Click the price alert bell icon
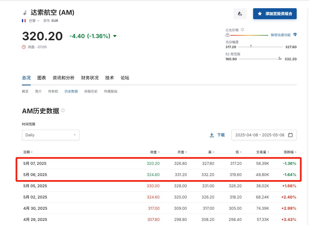The image size is (309, 225). pos(240,14)
